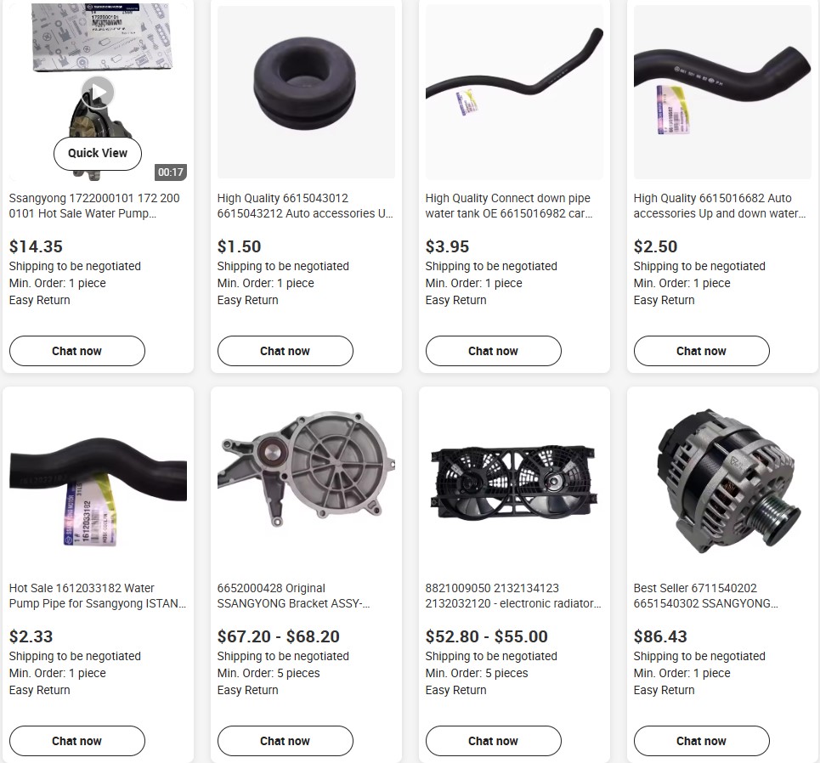Open the bracket assembly product image
Image resolution: width=820 pixels, height=763 pixels.
[x=306, y=482]
